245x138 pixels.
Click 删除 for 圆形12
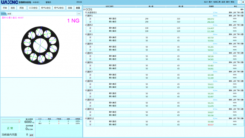point(230,118)
